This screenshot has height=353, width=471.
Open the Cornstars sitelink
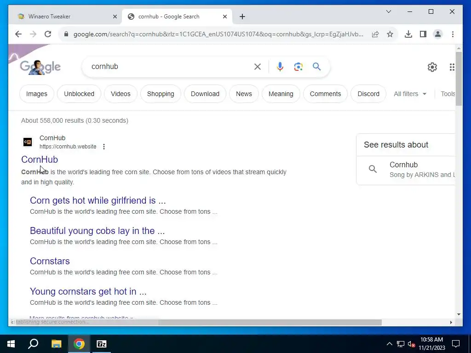[x=50, y=261]
